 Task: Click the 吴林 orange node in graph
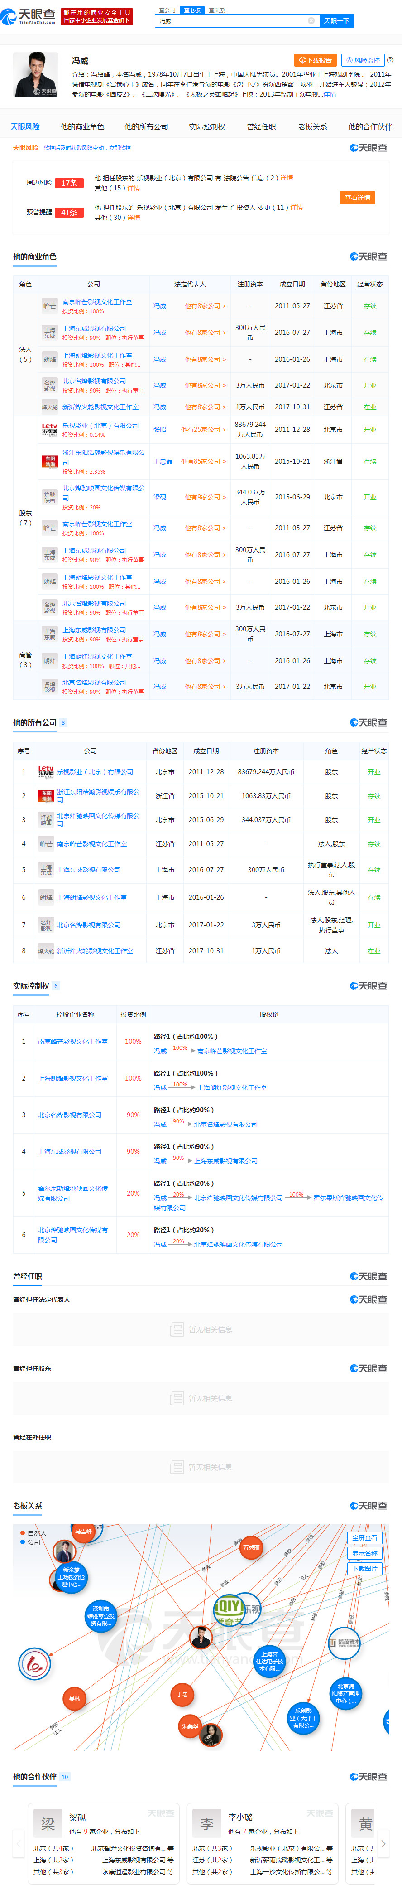click(x=74, y=1698)
